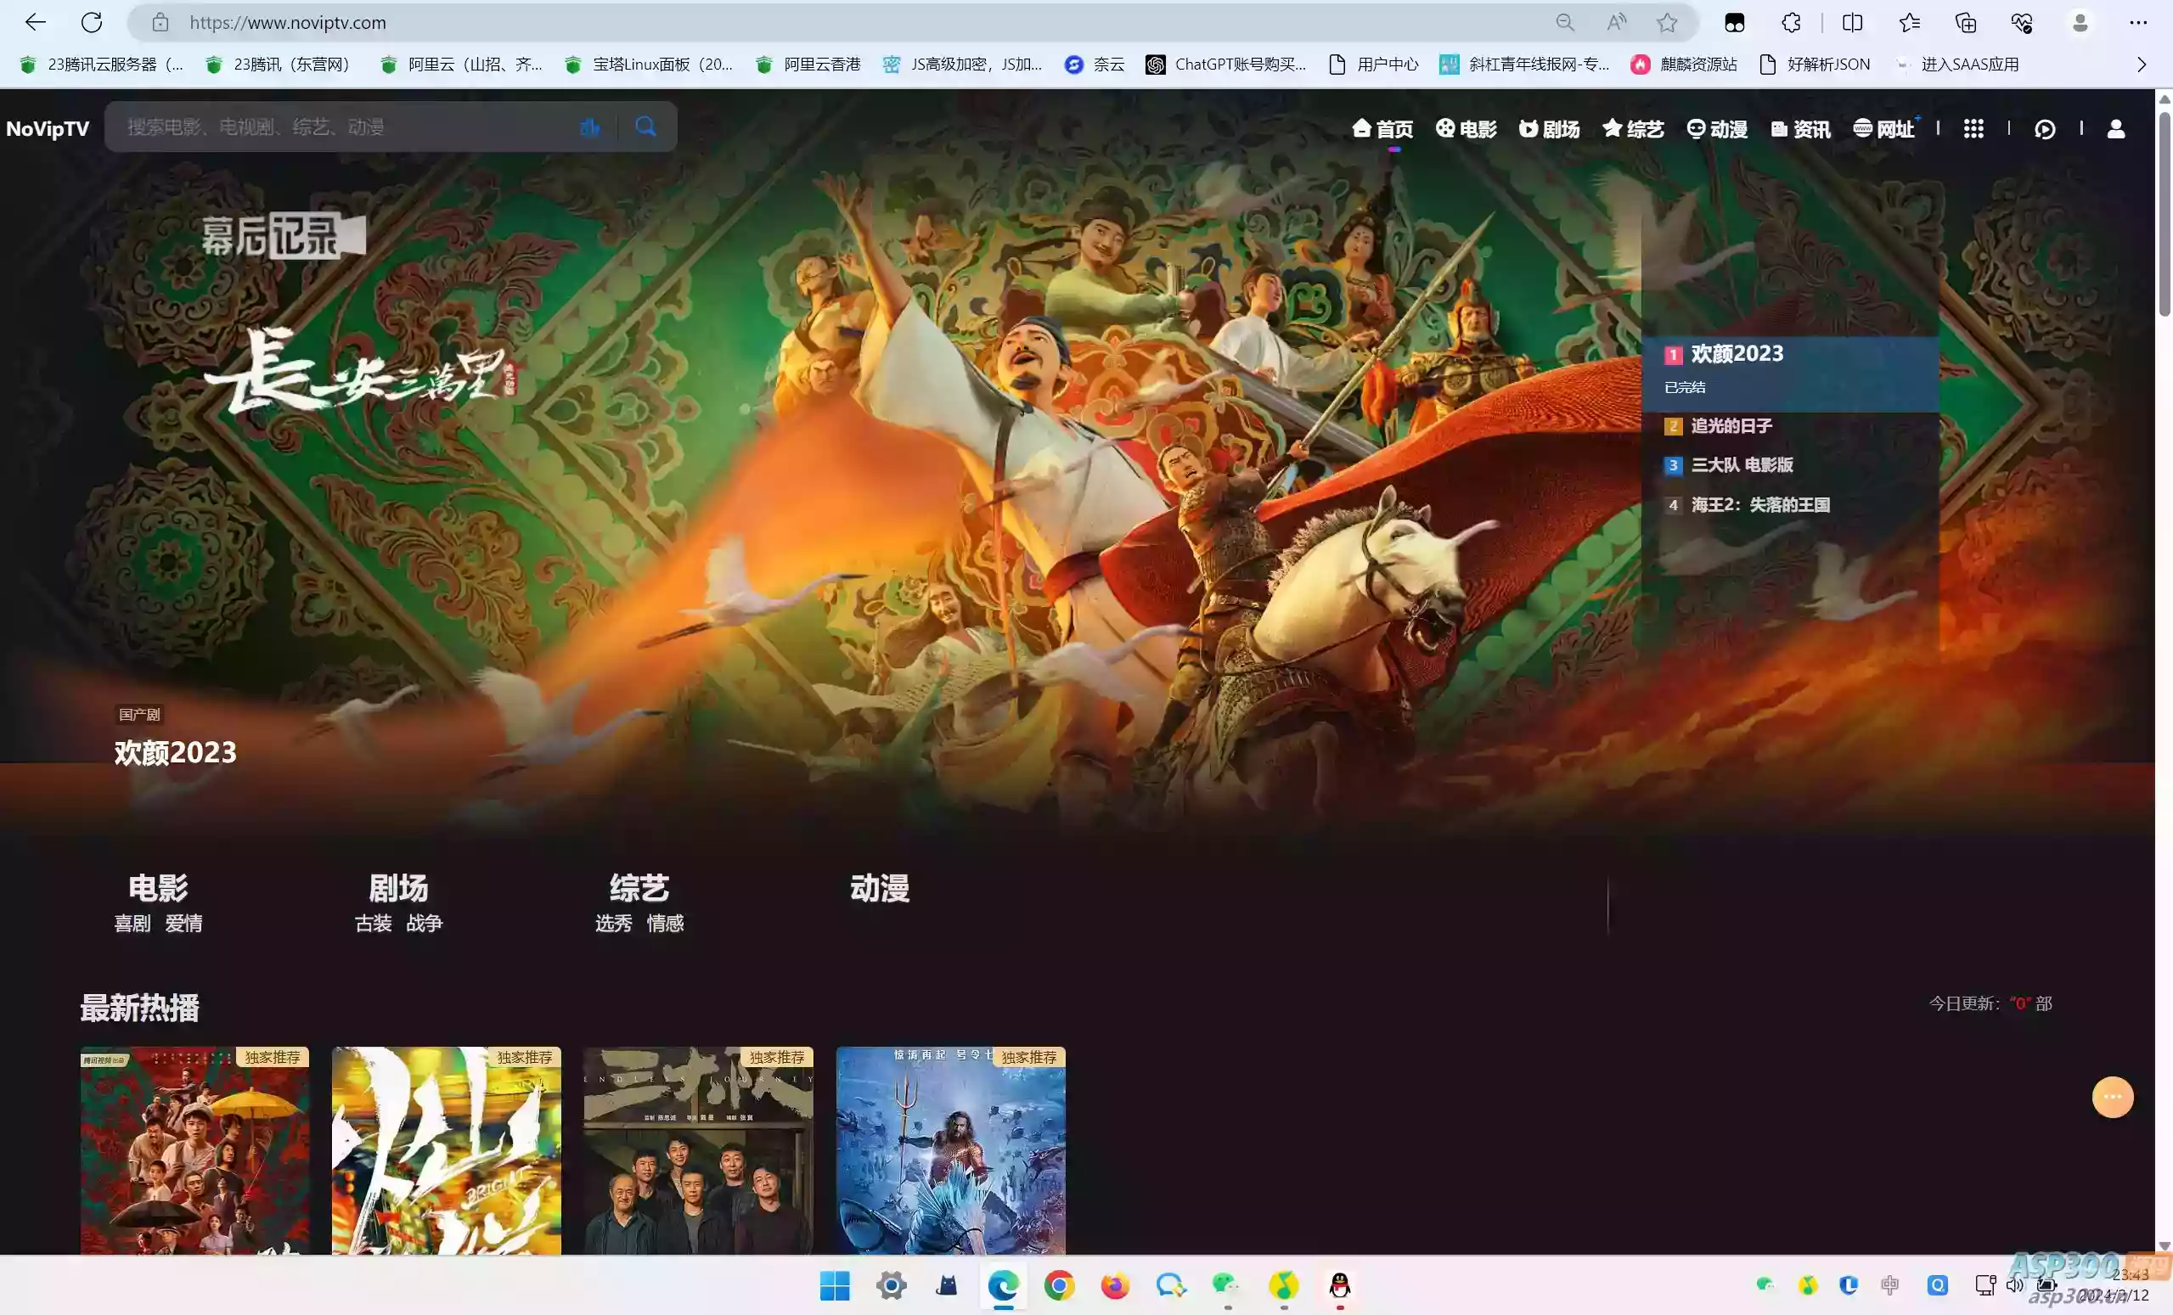Open the 战争 drama genre link
The width and height of the screenshot is (2173, 1315).
coord(425,924)
